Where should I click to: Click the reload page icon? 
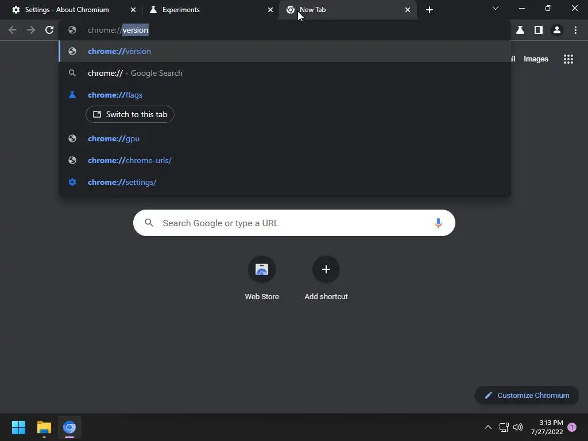click(49, 30)
